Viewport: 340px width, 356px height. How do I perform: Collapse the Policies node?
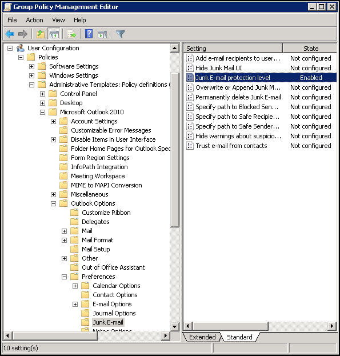click(21, 57)
